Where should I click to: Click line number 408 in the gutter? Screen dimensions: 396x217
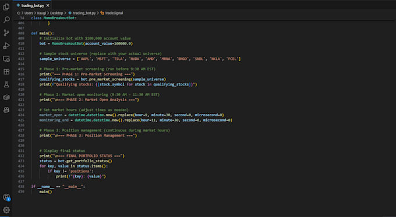(x=21, y=33)
